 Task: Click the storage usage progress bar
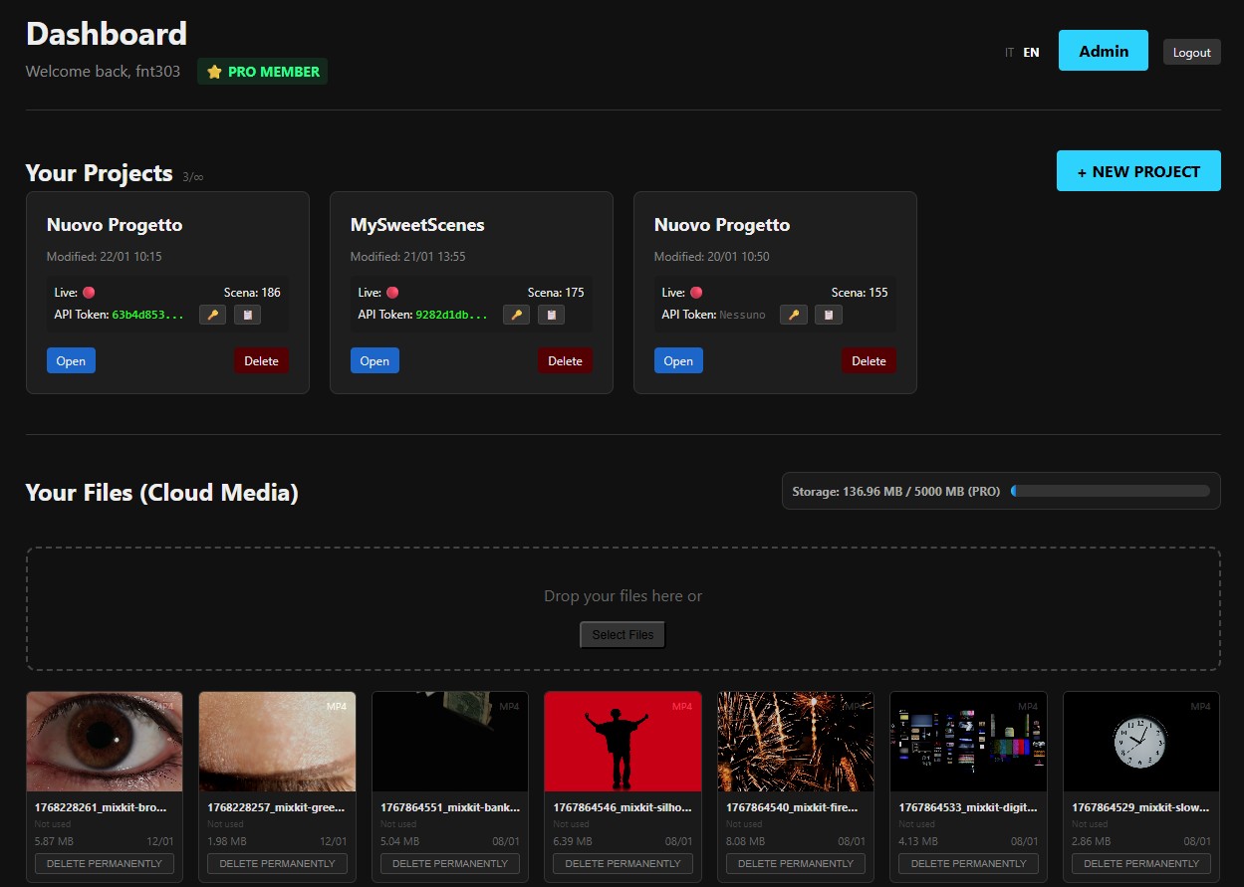tap(1110, 491)
